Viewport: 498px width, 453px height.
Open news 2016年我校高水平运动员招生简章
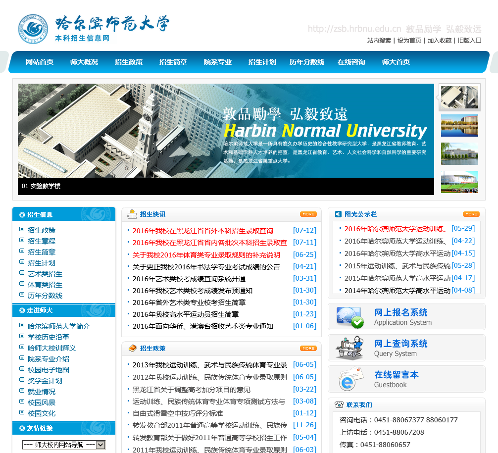point(186,314)
